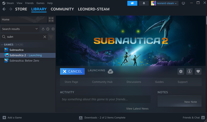Focus the library search field containing subn
Viewport: 207px width, 122px height.
(x=25, y=37)
